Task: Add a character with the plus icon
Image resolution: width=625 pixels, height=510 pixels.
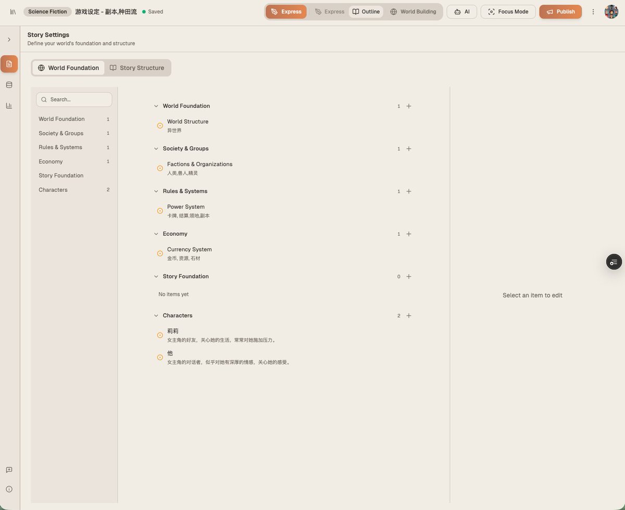Action: click(x=409, y=316)
